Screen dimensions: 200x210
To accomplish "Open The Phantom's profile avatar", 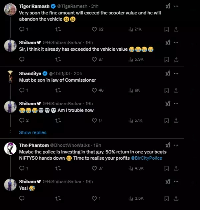I will (x=11, y=148).
